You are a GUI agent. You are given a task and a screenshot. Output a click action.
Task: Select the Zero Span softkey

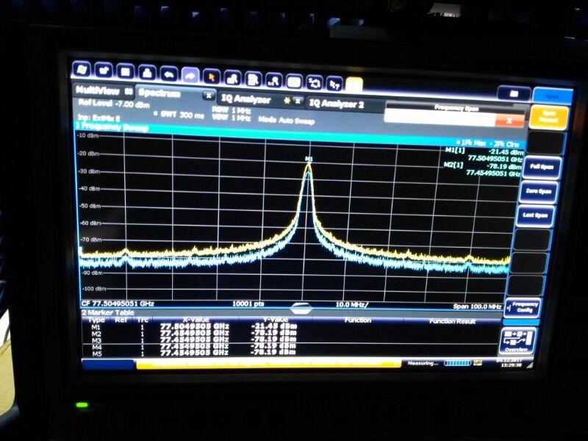point(539,191)
